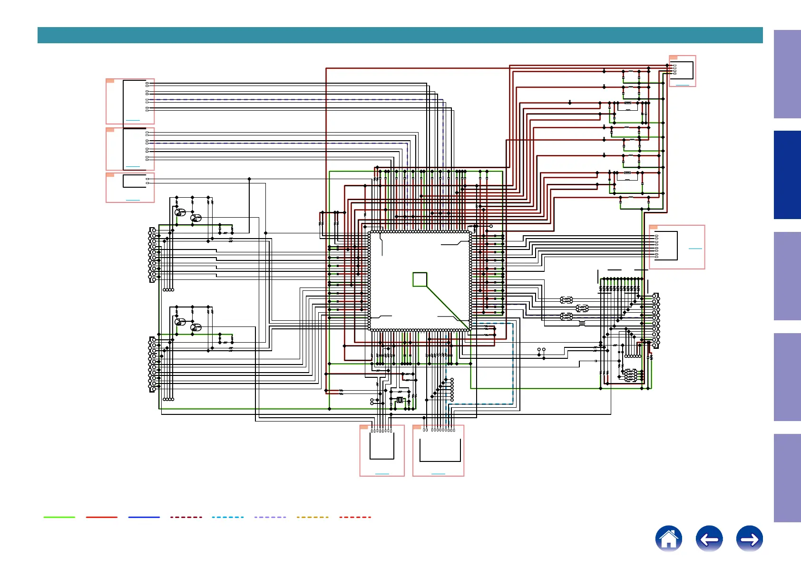Go to the home page icon
801x566 pixels.
[x=668, y=539]
